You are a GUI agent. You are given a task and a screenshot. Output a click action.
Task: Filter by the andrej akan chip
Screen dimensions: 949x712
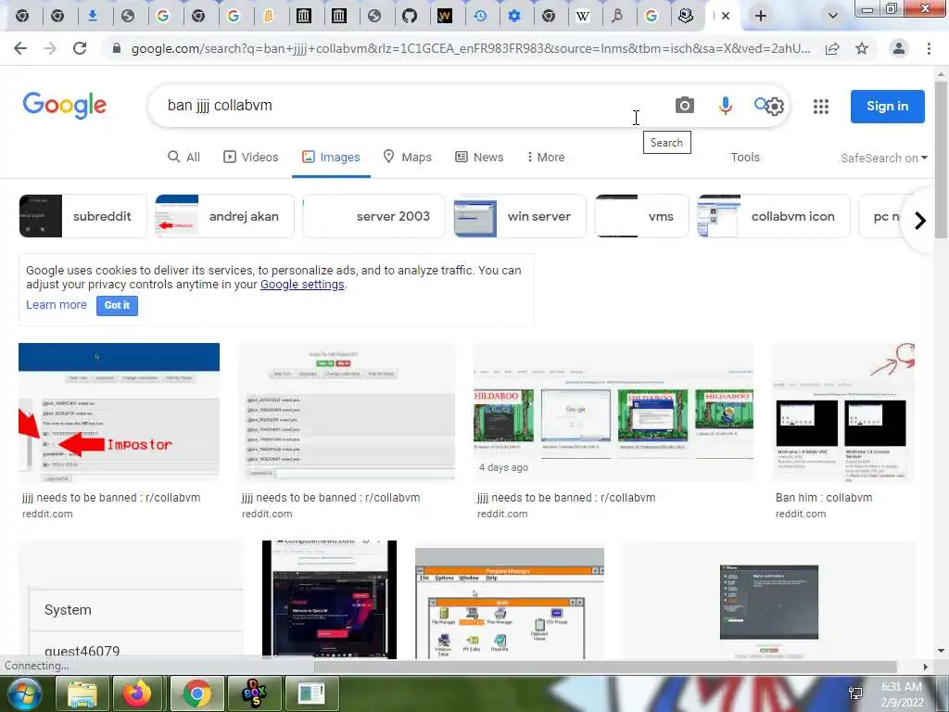[x=224, y=216]
